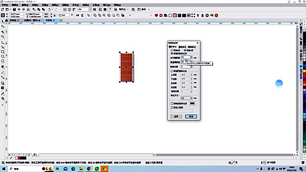Image resolution: width=306 pixels, height=172 pixels.
Task: Click the Mirror horizontally icon
Action: click(x=77, y=15)
